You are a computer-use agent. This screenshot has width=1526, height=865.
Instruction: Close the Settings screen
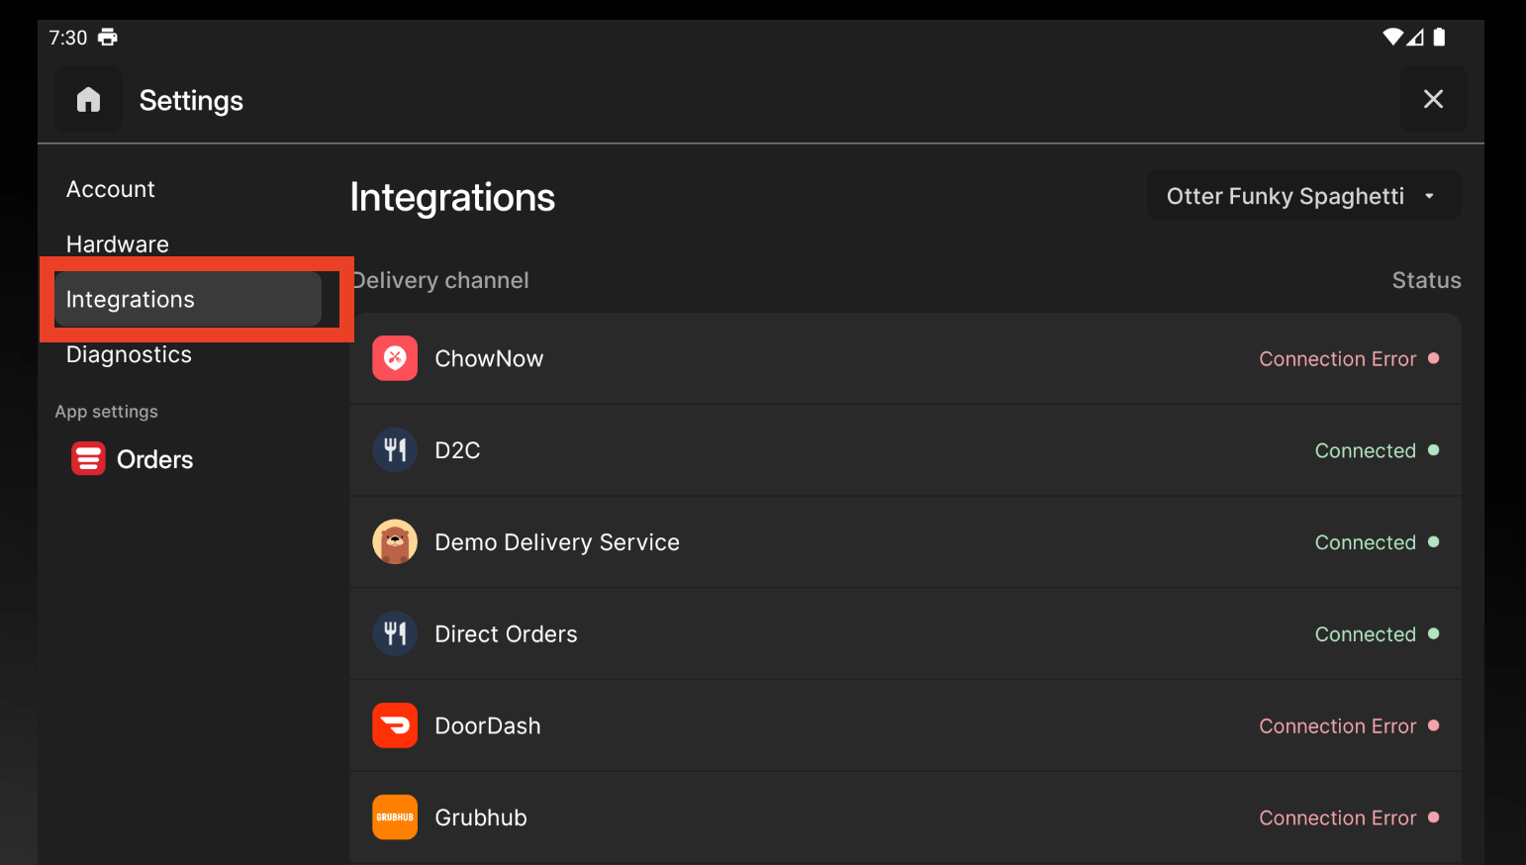point(1432,99)
